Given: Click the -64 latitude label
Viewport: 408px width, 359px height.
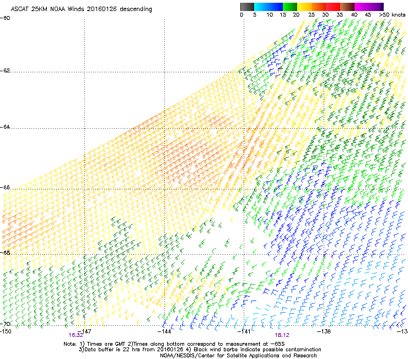Looking at the screenshot, I should click(5, 127).
